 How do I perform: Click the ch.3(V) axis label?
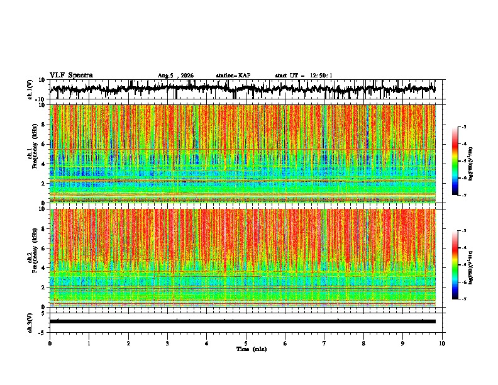tap(30, 323)
